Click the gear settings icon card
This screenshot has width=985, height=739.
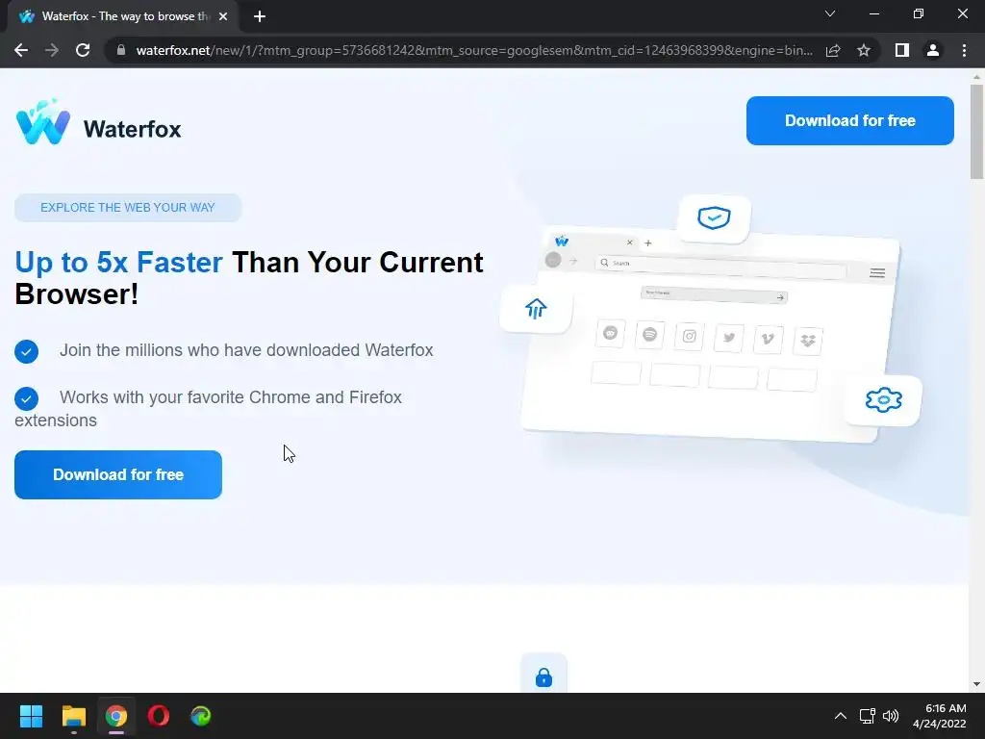click(x=883, y=399)
